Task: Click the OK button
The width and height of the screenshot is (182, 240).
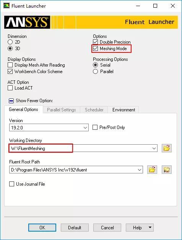Action: 42,228
